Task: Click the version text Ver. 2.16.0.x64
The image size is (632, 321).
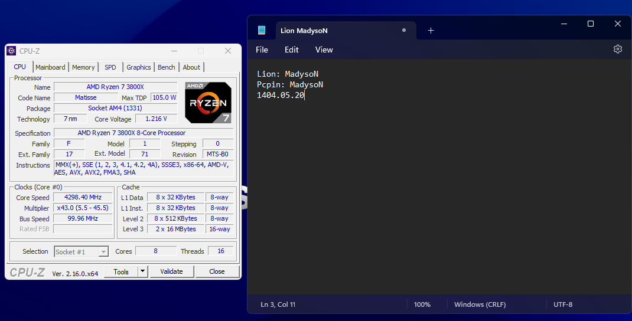Action: click(x=75, y=273)
